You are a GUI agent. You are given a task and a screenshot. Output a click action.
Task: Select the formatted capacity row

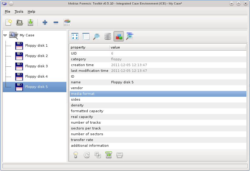(x=158, y=111)
